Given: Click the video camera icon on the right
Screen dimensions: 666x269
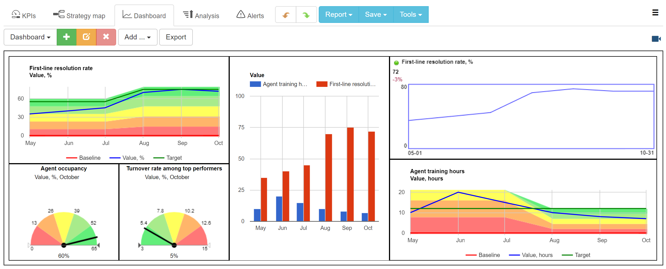Looking at the screenshot, I should pos(656,39).
